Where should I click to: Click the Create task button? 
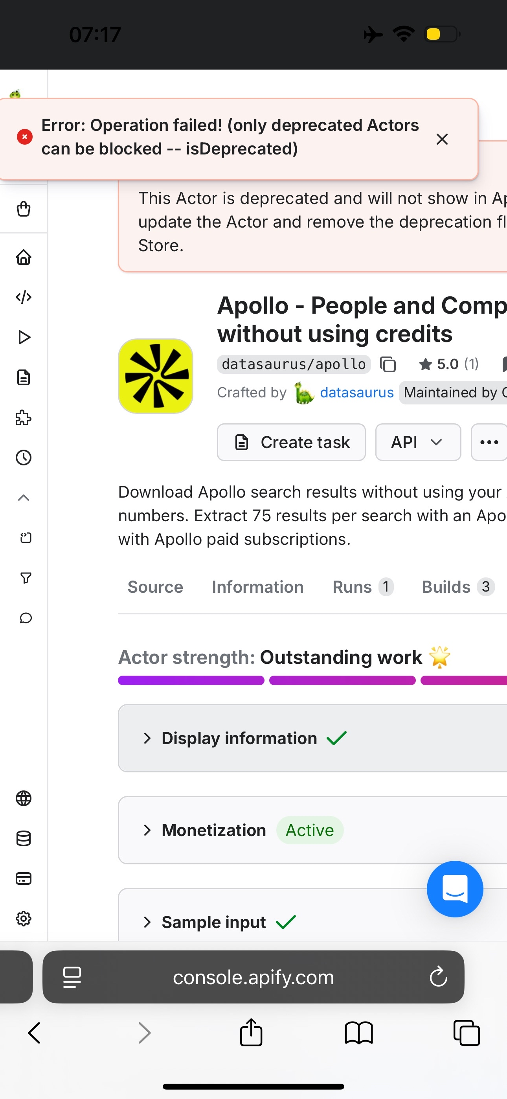291,443
